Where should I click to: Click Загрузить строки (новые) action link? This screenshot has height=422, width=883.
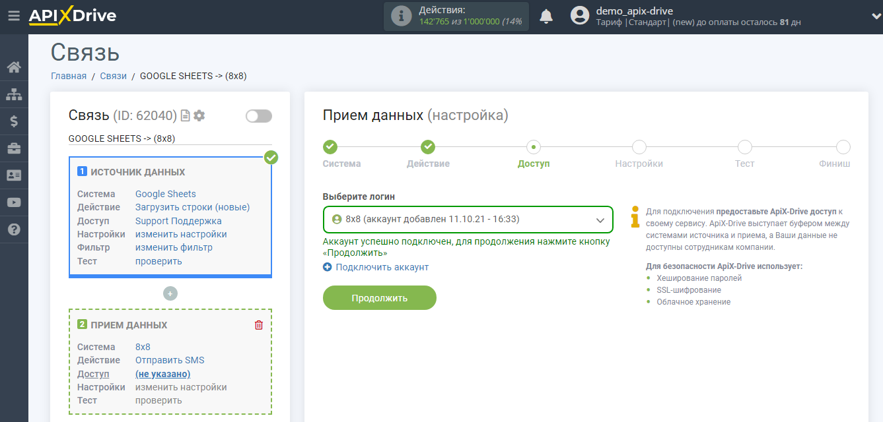click(193, 207)
